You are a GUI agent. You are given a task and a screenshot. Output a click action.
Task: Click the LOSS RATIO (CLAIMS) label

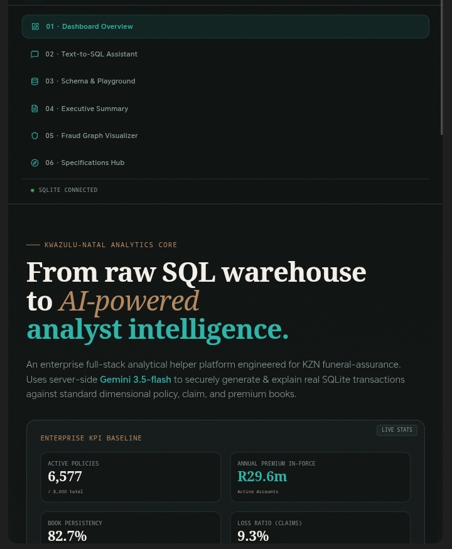(269, 523)
